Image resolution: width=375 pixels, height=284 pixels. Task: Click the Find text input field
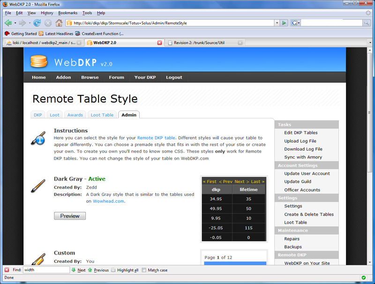click(x=46, y=270)
